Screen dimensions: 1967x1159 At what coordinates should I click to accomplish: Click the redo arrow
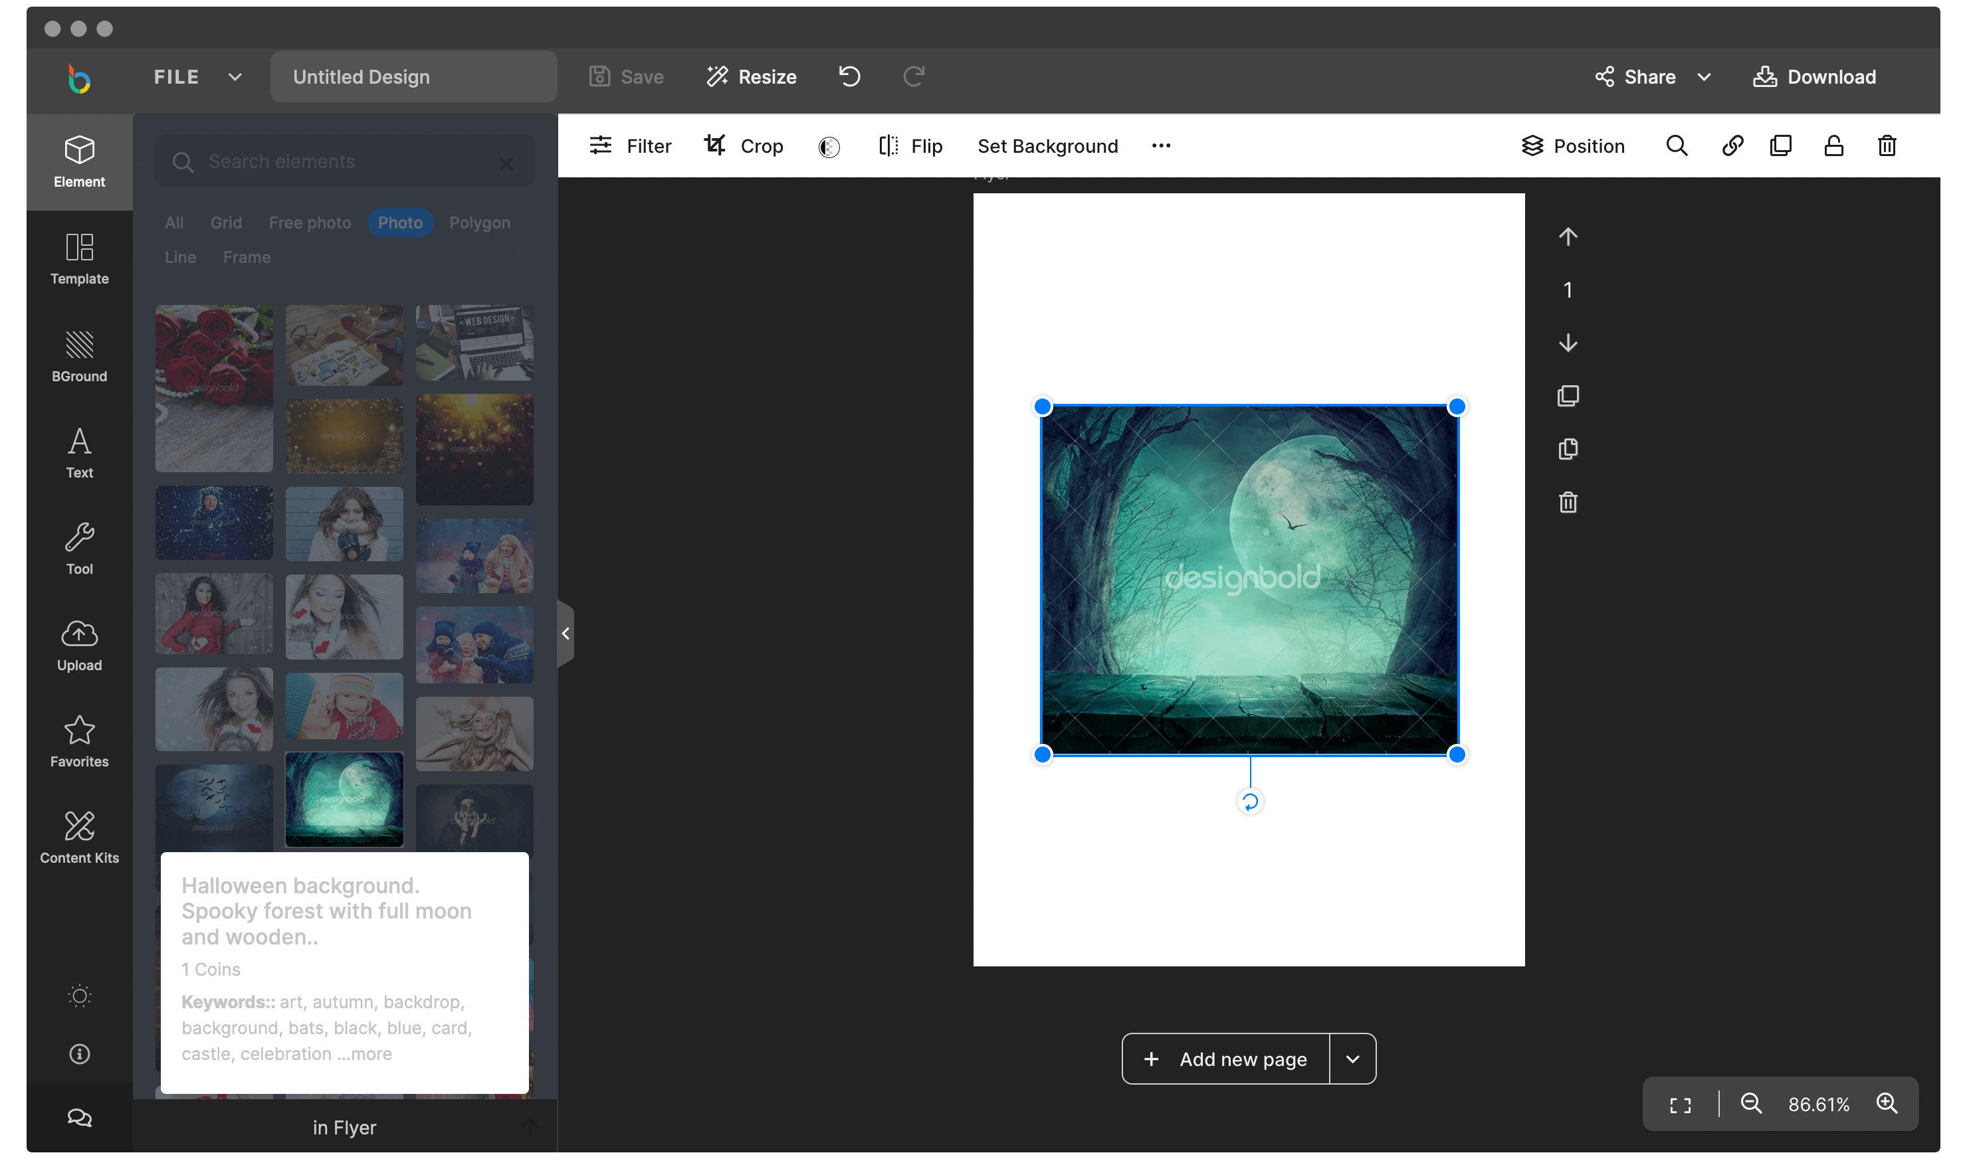[x=914, y=76]
